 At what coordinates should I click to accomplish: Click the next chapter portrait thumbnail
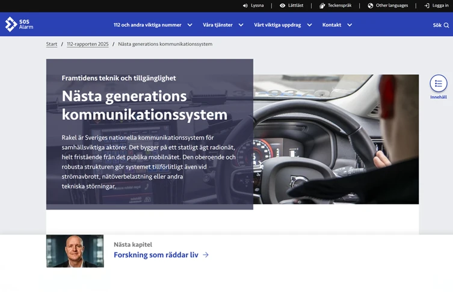coord(75,251)
